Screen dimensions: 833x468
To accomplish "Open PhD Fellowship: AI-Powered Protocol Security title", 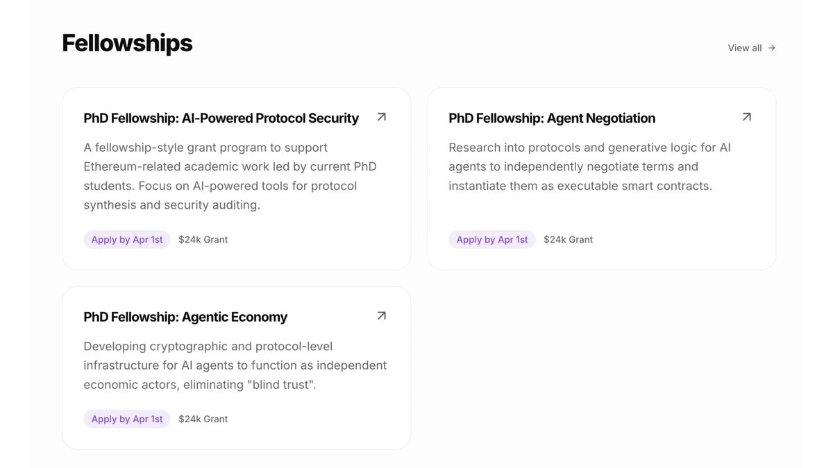I will [221, 119].
